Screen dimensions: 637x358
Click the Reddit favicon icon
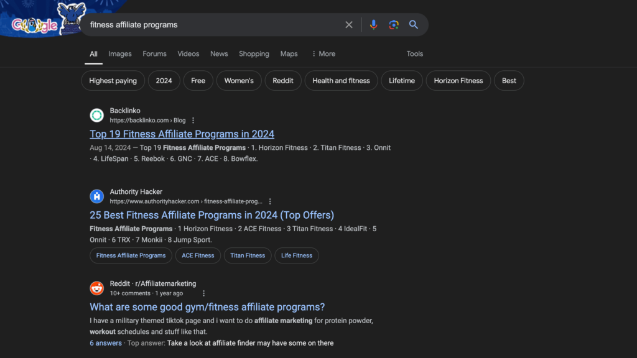pos(96,288)
